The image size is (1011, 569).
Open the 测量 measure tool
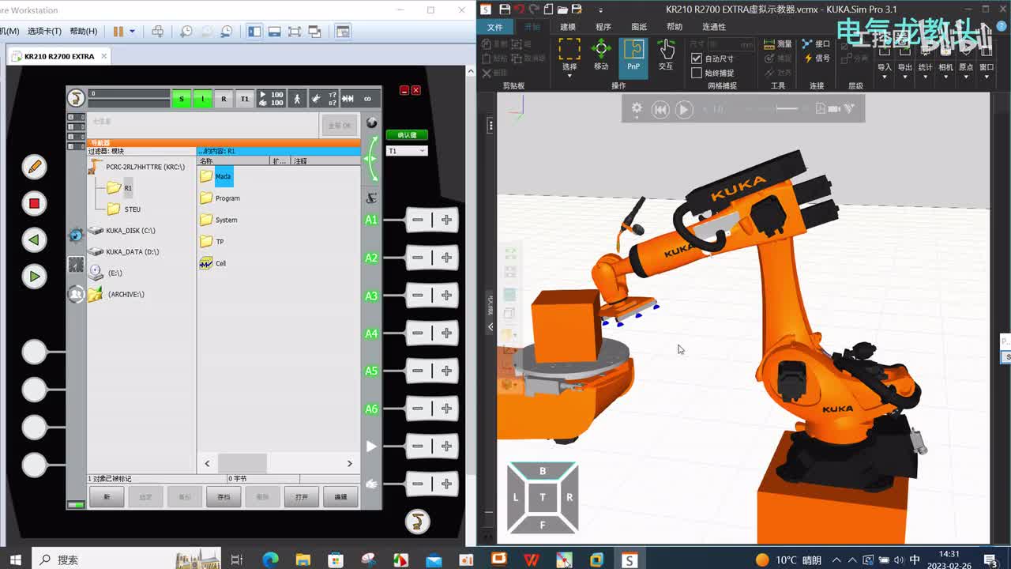(777, 44)
